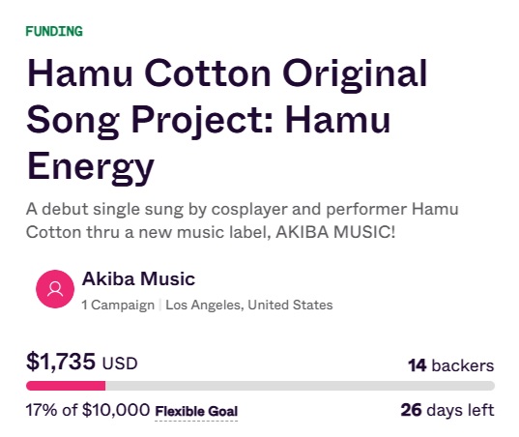
Task: Click the debut single description's first line
Action: point(243,209)
